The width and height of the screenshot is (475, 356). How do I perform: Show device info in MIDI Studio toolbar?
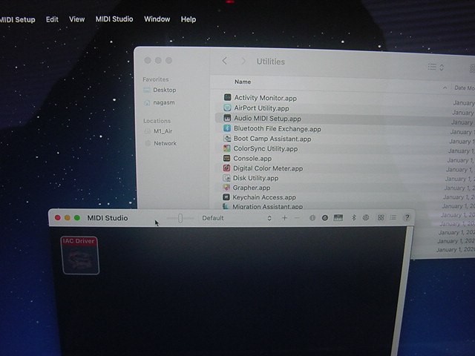point(312,217)
